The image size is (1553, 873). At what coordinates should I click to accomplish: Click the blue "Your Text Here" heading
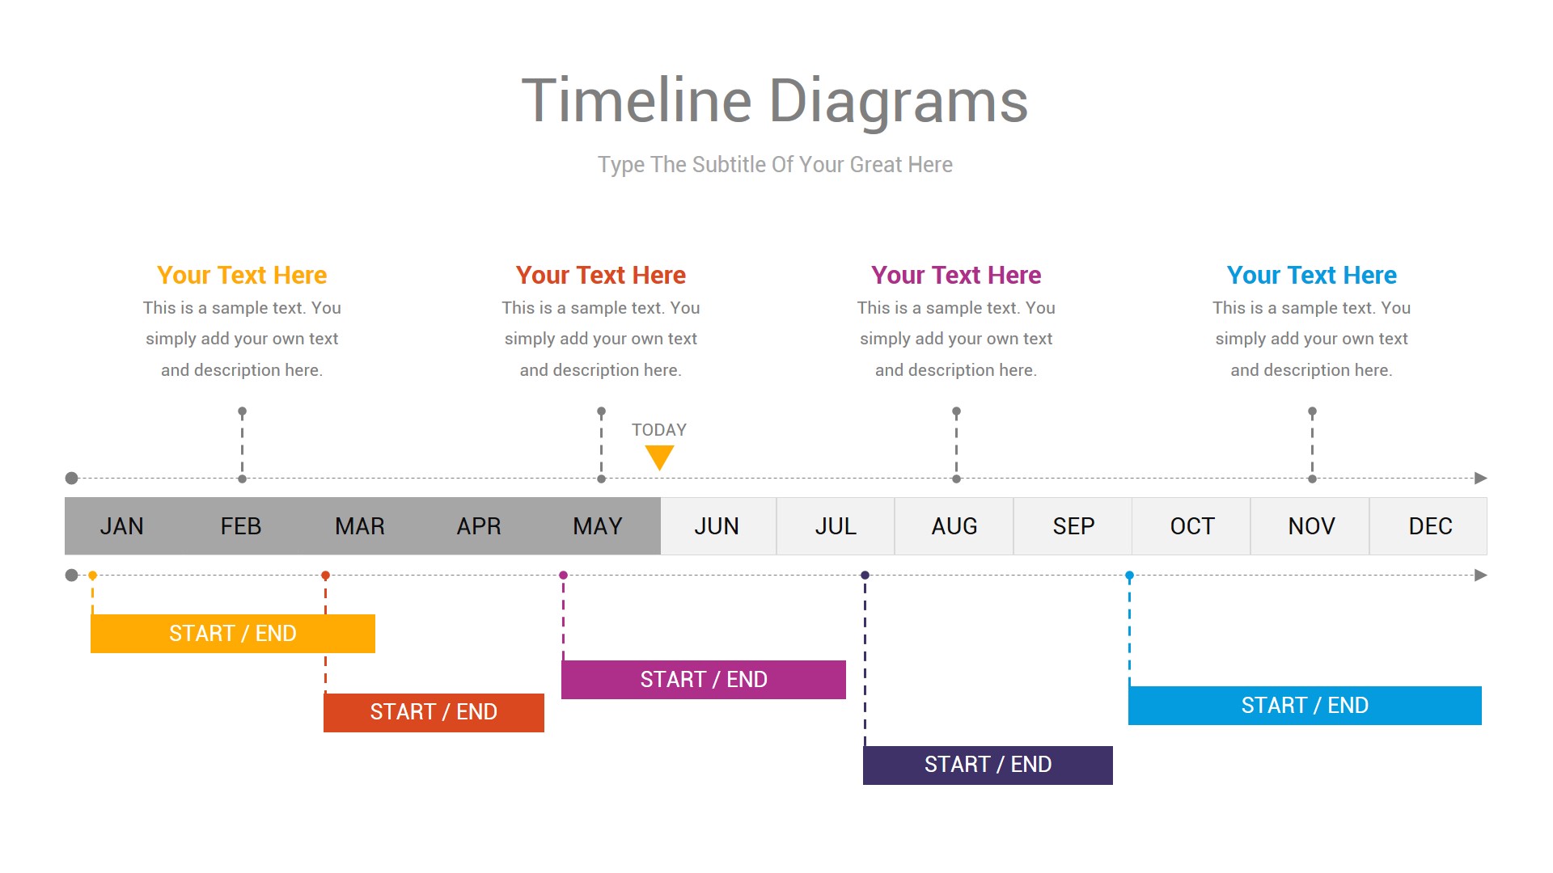pyautogui.click(x=1311, y=275)
